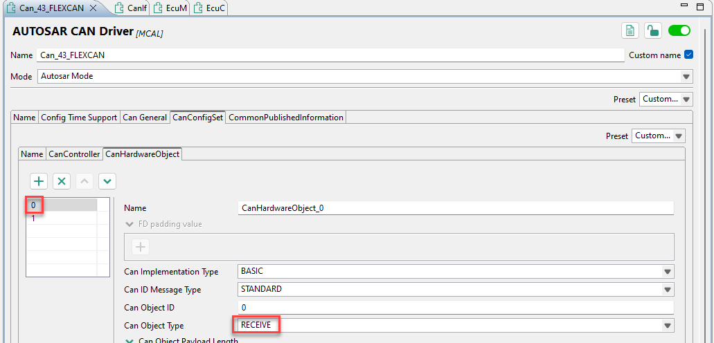Click the CanHardwareObject_0 name field
714x343 pixels.
tap(456, 208)
